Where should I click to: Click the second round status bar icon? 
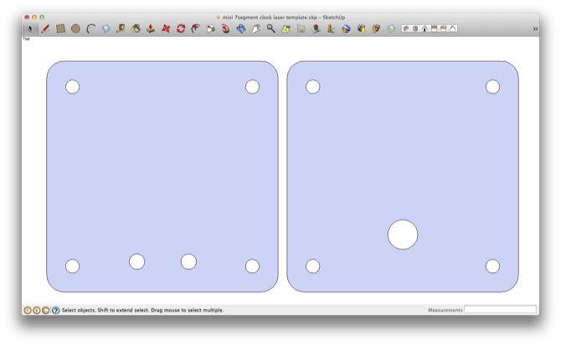tap(37, 311)
